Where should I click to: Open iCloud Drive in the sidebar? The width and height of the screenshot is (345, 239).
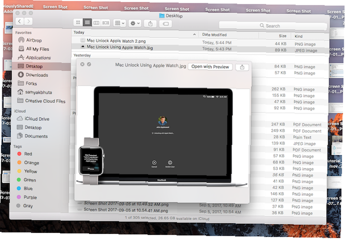[37, 119]
